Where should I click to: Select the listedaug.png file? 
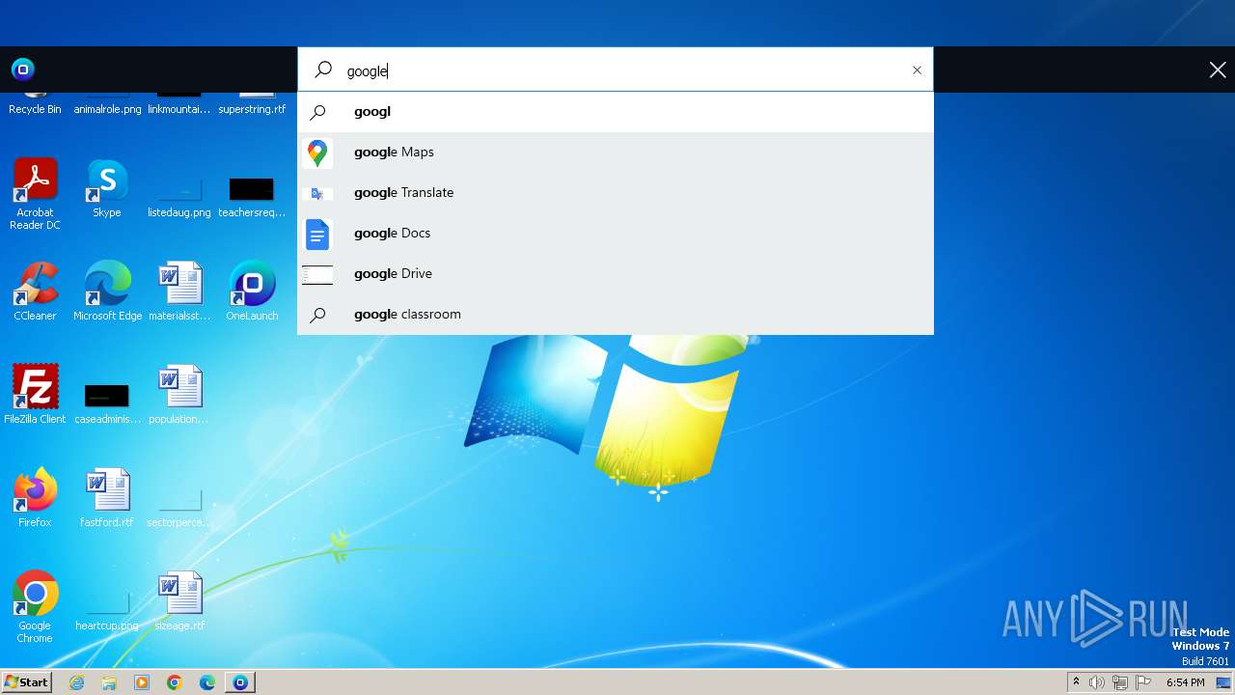point(179,197)
